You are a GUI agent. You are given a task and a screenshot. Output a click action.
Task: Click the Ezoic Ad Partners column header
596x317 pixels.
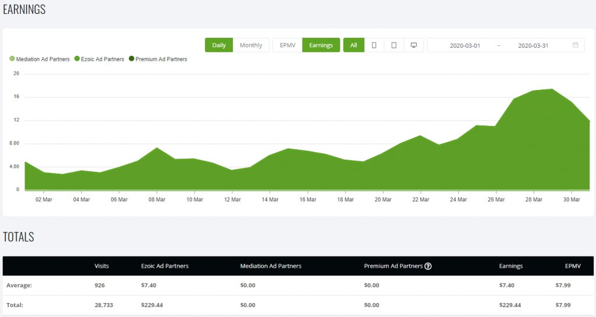165,266
